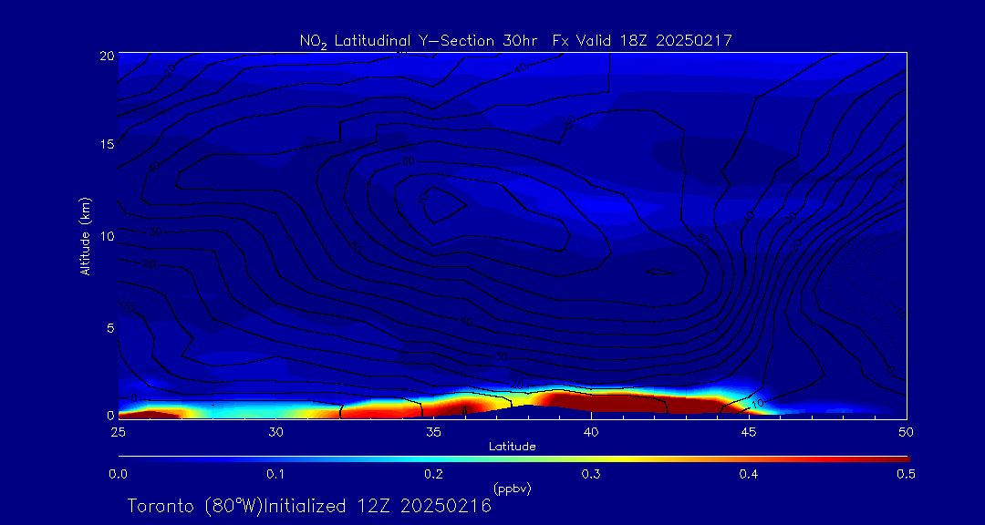Click the colorbar tick label "0.1"
The height and width of the screenshot is (525, 985).
[x=275, y=476]
